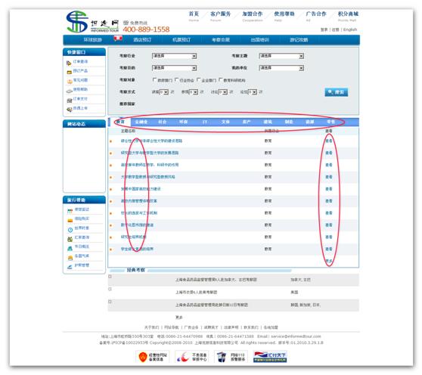Click the English language link
The width and height of the screenshot is (422, 375).
(x=350, y=29)
